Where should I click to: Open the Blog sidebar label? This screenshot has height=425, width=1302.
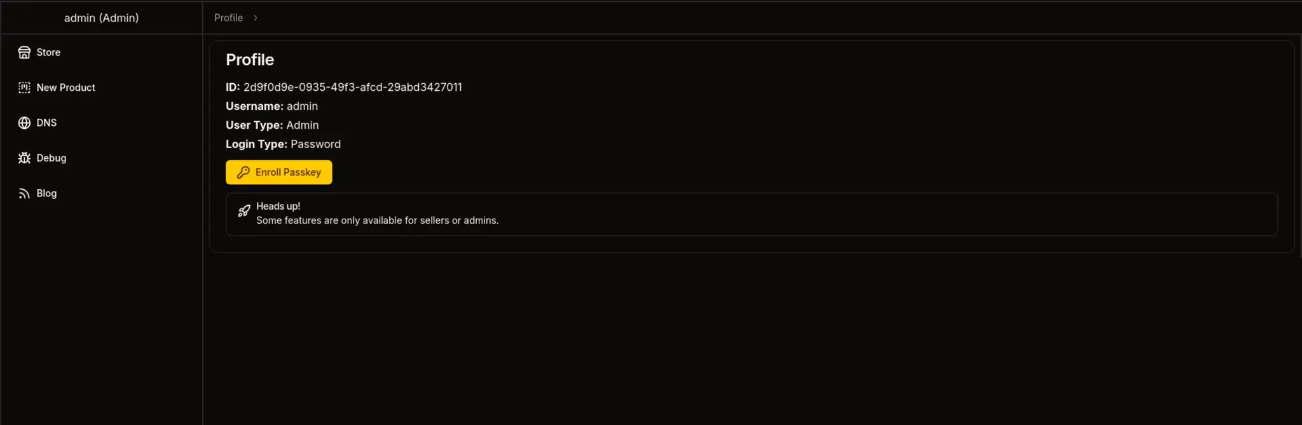(x=46, y=194)
